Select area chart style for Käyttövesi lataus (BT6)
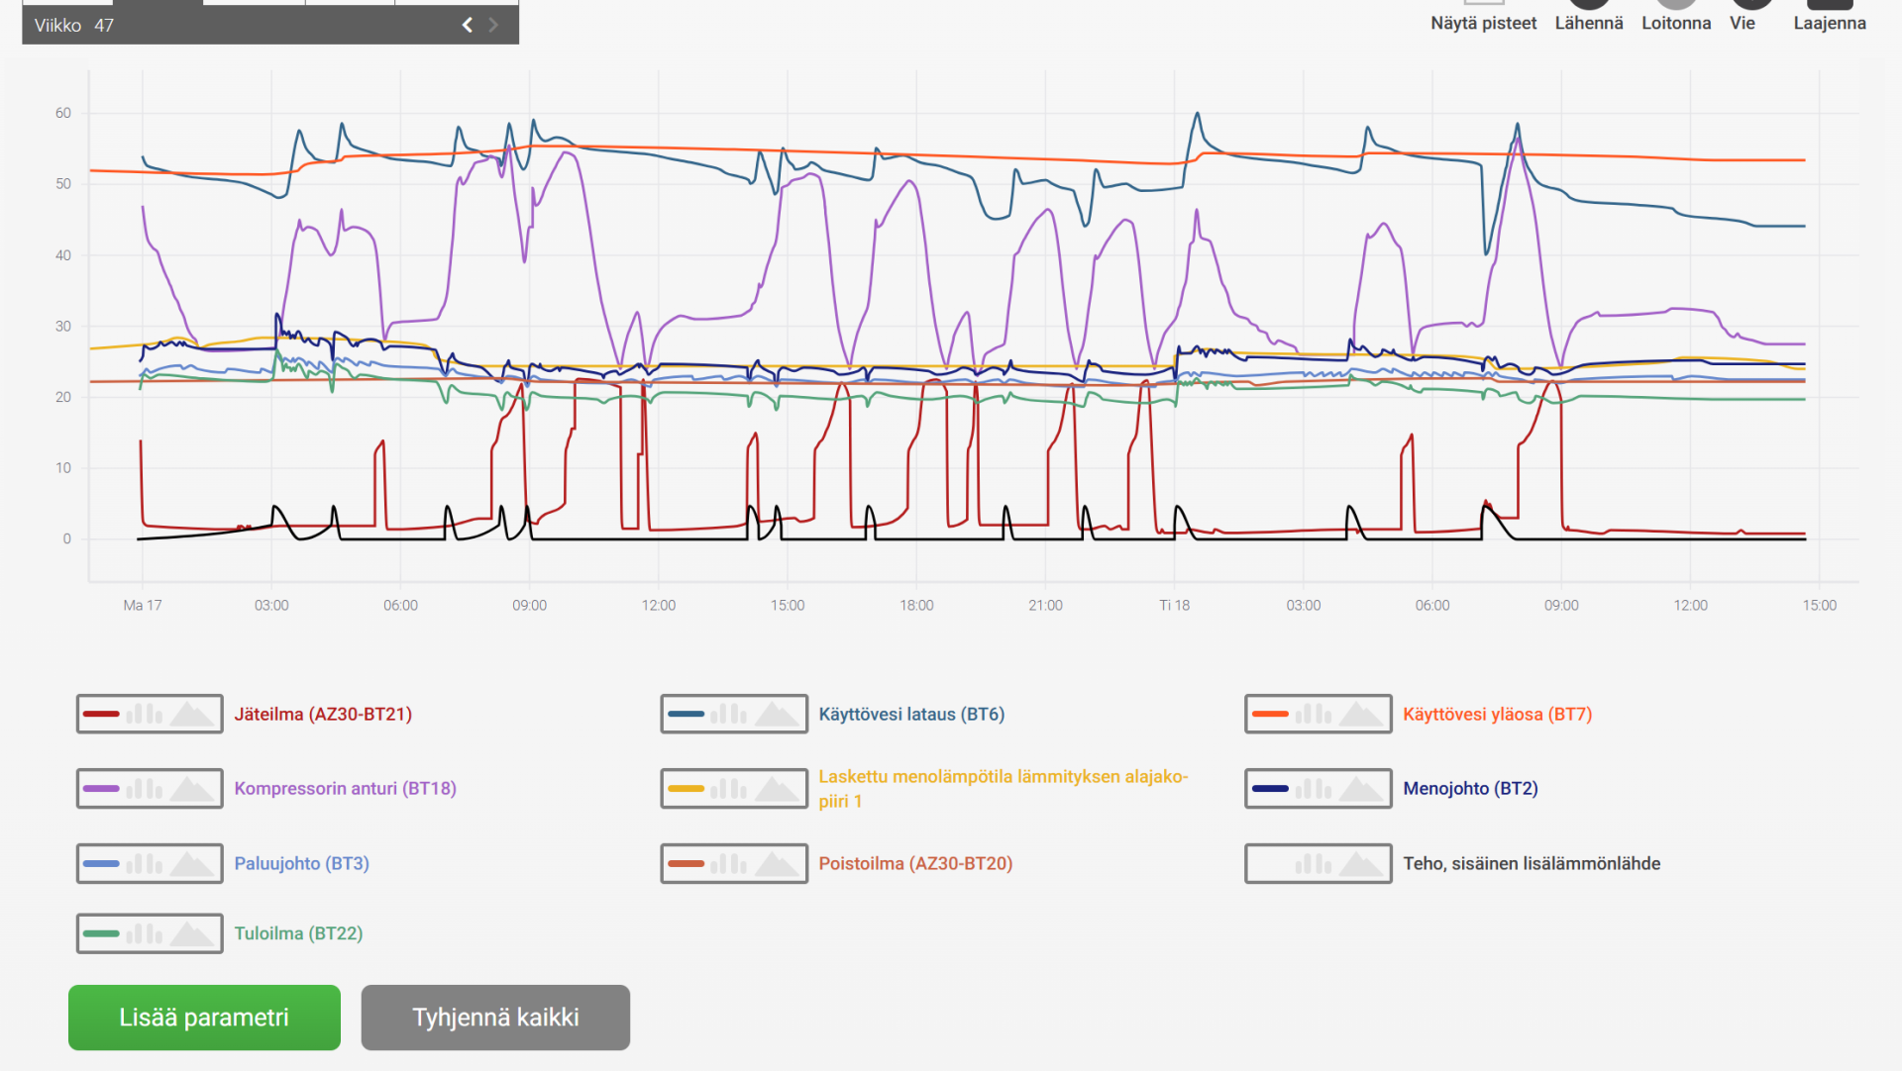The height and width of the screenshot is (1071, 1902). click(x=777, y=714)
